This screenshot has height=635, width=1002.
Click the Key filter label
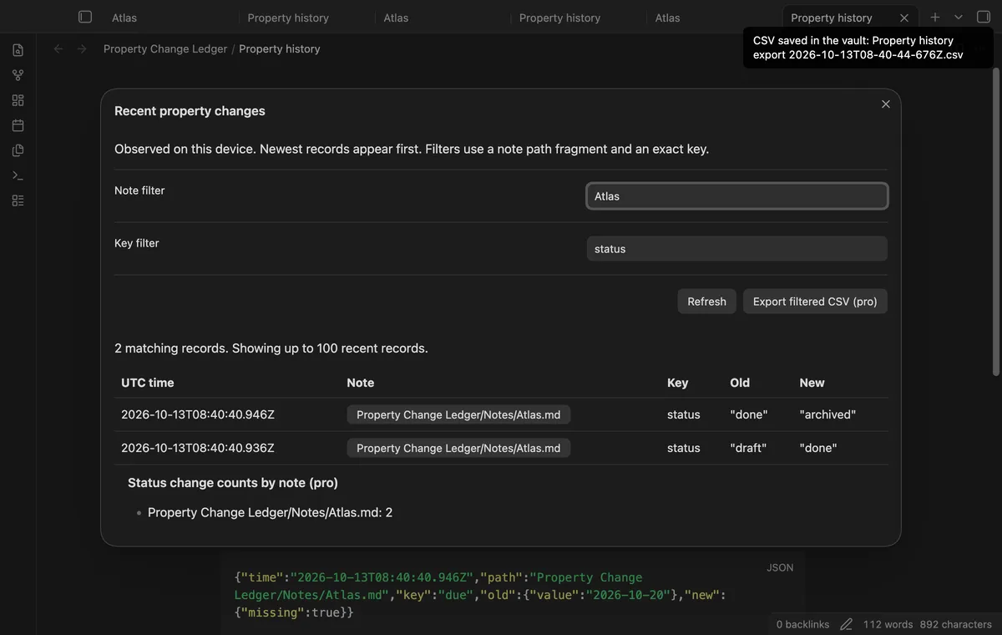click(x=137, y=243)
